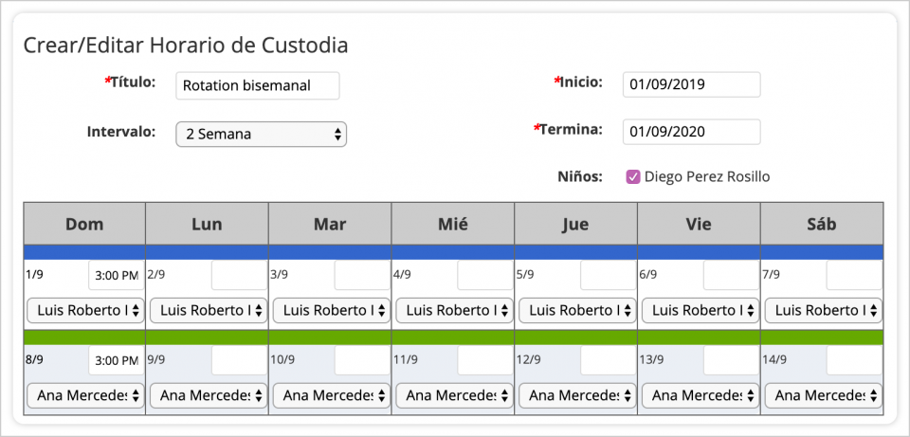Click the Mié column header
This screenshot has width=910, height=437.
tap(453, 224)
